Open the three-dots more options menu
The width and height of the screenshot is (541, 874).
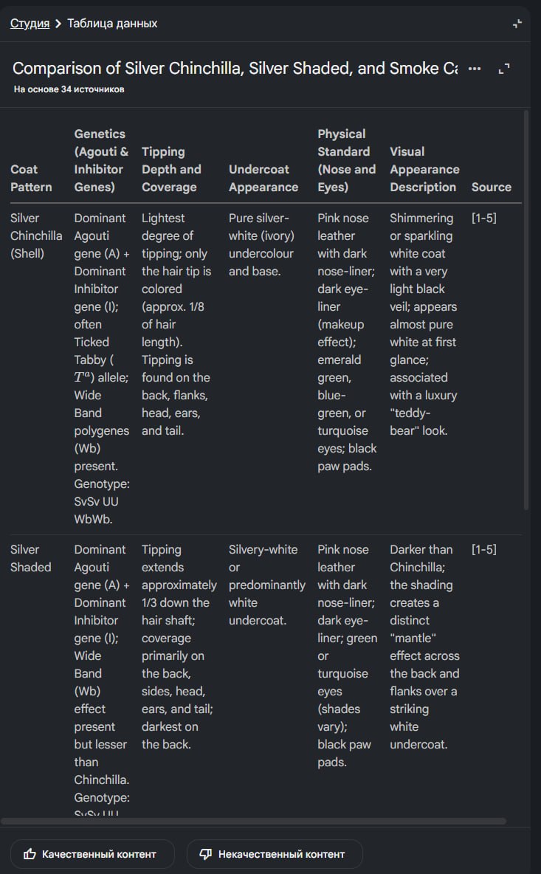coord(475,69)
